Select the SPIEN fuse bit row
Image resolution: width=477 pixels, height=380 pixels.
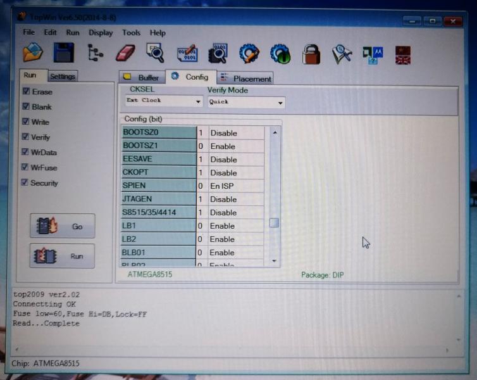click(x=159, y=186)
